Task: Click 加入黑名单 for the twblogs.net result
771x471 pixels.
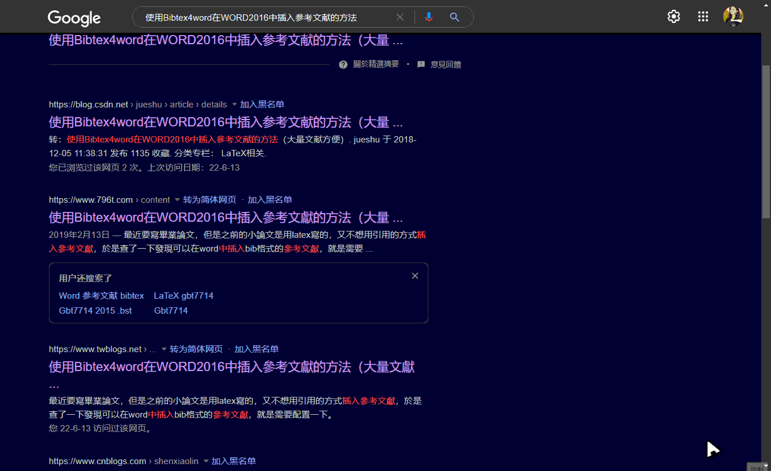Action: (256, 349)
